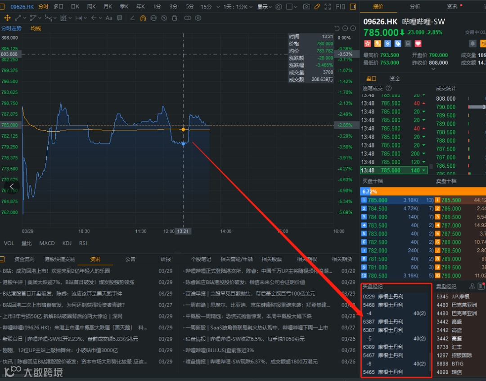Show the MACD indicator
The width and height of the screenshot is (486, 381).
click(x=47, y=243)
